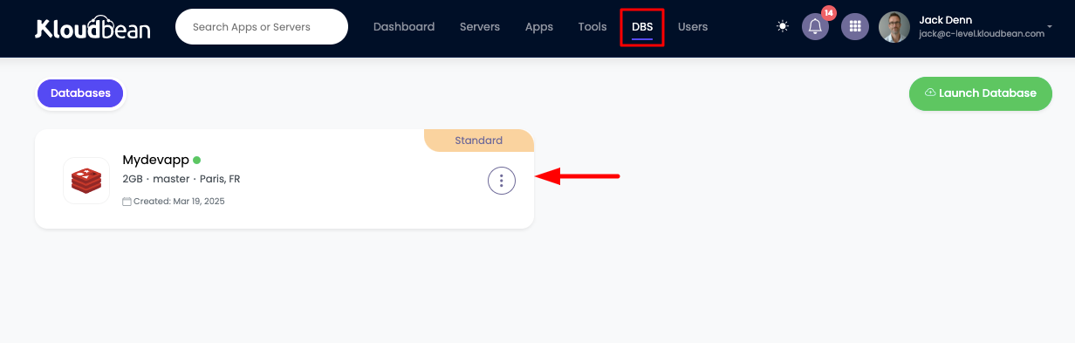Screen dimensions: 1075x343
Task: Select the Databases tab pill
Action: pyautogui.click(x=80, y=93)
